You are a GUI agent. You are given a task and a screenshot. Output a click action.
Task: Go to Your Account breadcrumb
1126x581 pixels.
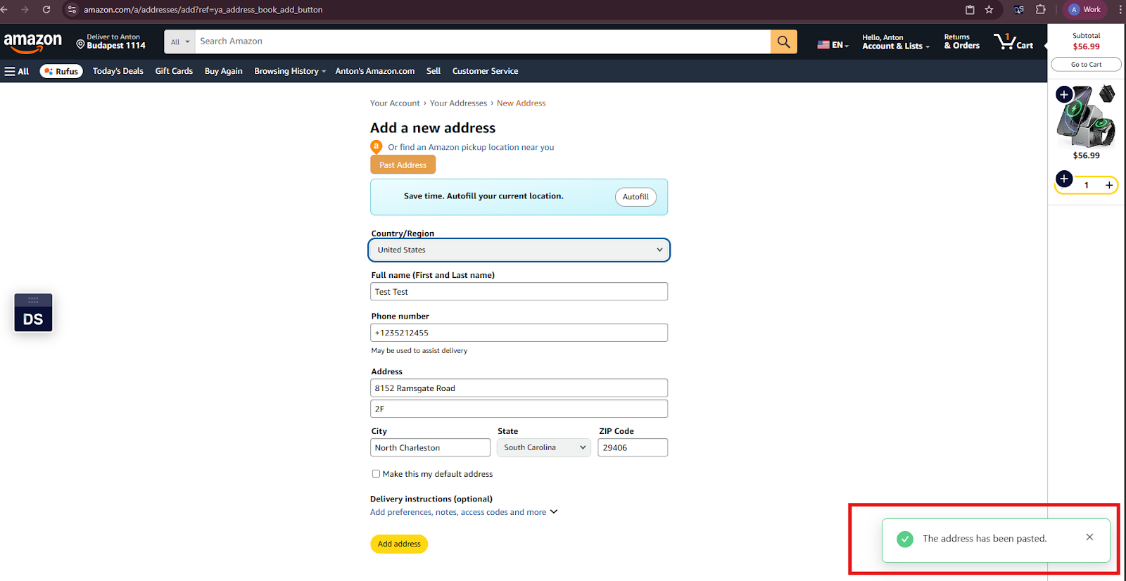tap(395, 103)
